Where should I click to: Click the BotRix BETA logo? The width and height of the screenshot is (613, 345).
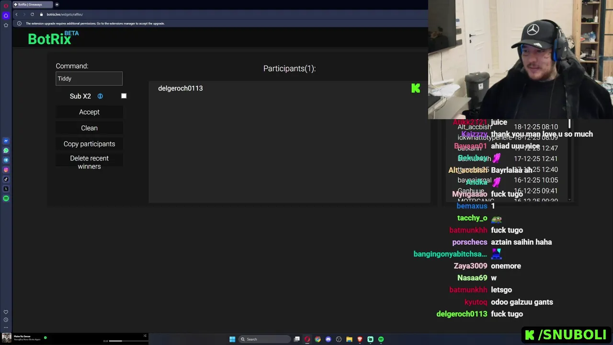(53, 38)
